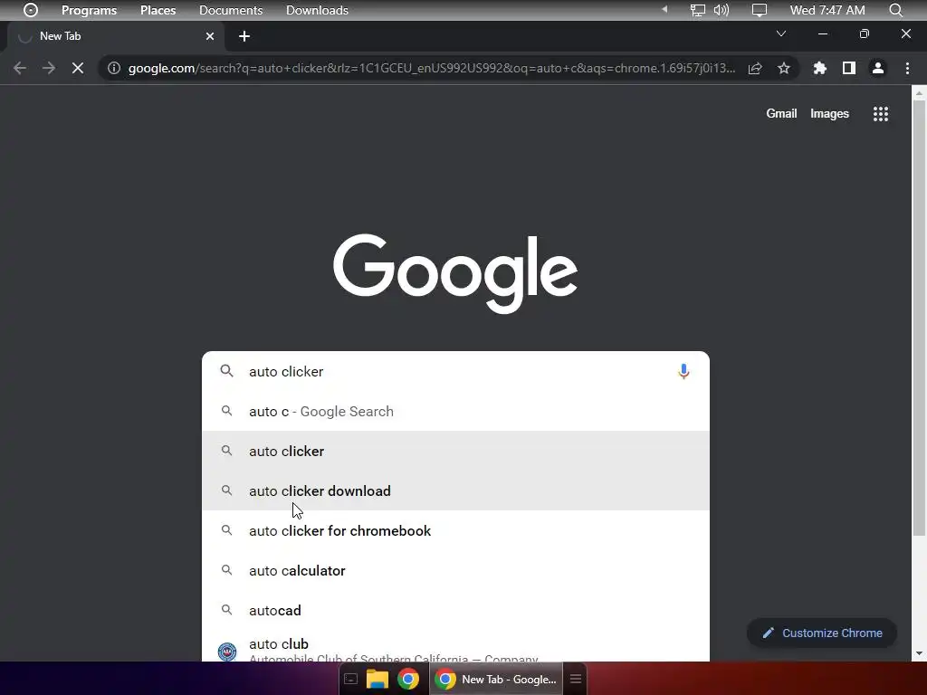The width and height of the screenshot is (927, 695).
Task: Go back to the previous page
Action: (x=20, y=68)
